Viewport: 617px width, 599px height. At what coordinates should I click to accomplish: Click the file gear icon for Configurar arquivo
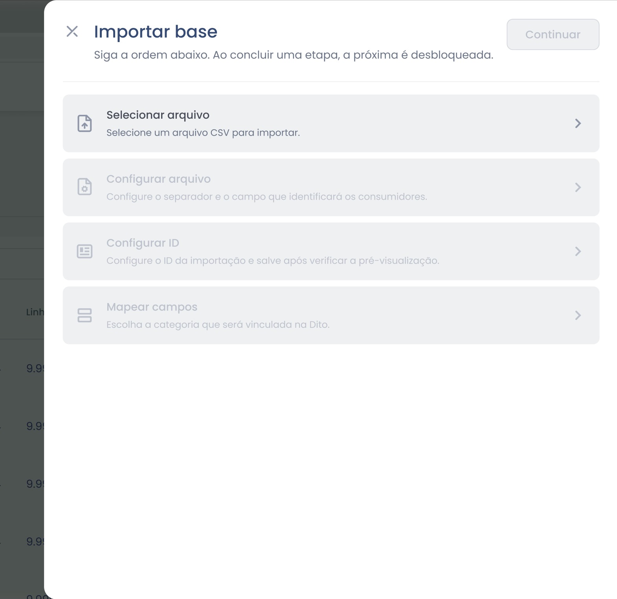84,187
